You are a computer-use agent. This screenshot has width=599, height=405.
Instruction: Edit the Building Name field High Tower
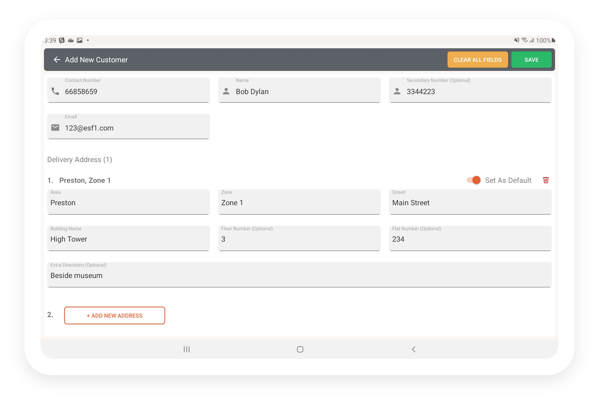tap(128, 239)
